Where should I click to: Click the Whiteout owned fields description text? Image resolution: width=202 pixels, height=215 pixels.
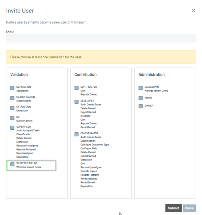tap(29, 167)
